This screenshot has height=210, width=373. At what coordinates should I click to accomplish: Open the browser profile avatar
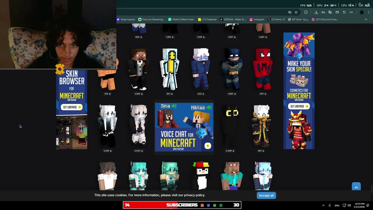point(362,12)
